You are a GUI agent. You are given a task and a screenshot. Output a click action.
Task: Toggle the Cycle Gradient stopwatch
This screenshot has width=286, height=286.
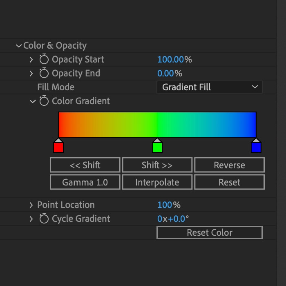[x=44, y=218]
